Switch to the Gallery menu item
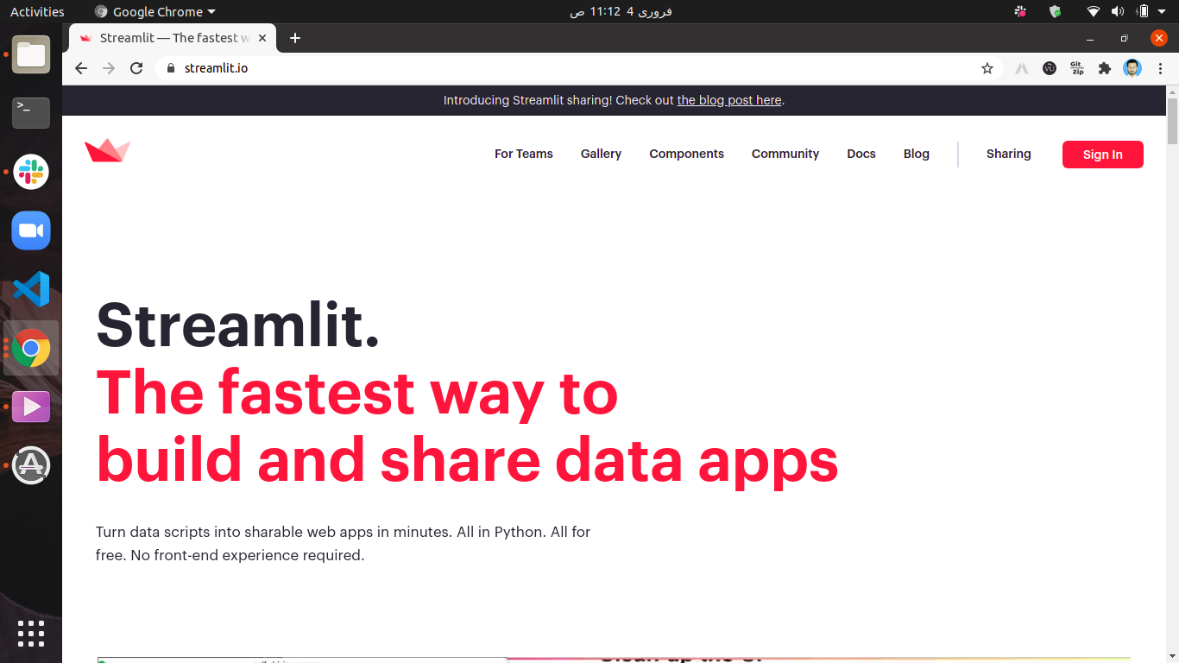1179x663 pixels. click(601, 154)
